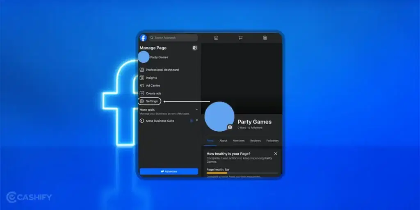Viewport: 420px width, 210px height.
Task: Open the Home icon in top bar
Action: (x=216, y=38)
